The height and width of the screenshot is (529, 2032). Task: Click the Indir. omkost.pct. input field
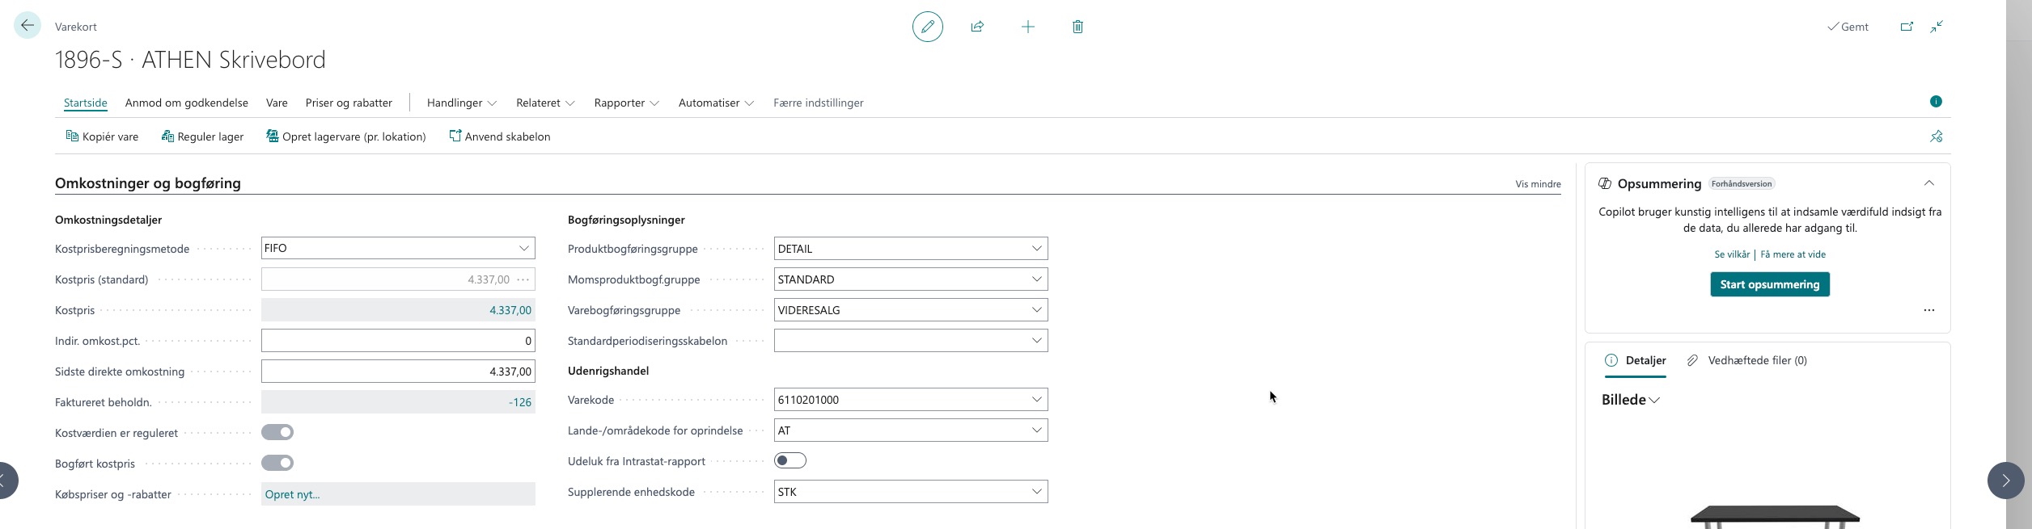click(397, 341)
